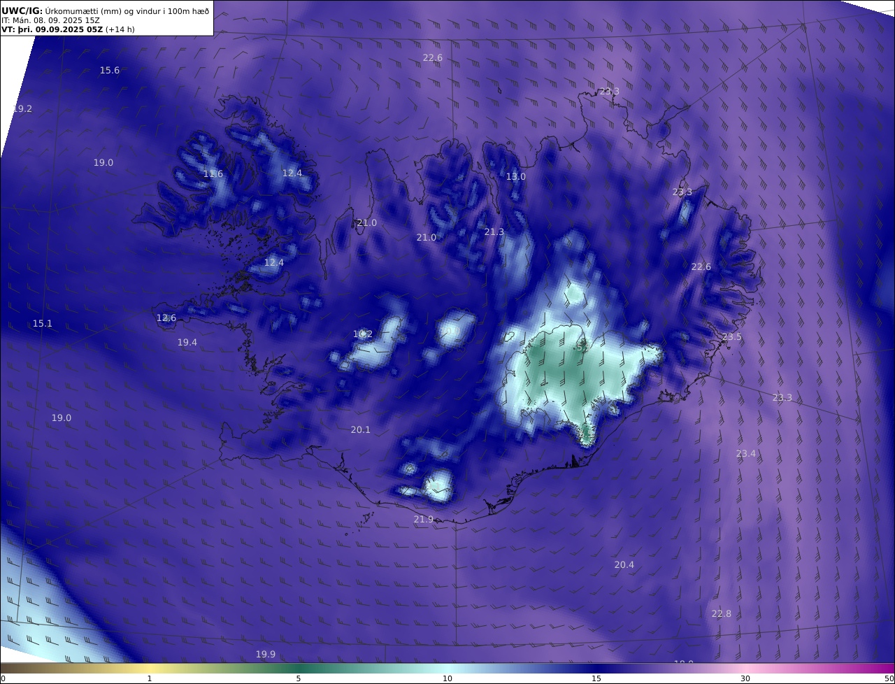
Task: Click the colorbar tick label 50
Action: point(889,678)
